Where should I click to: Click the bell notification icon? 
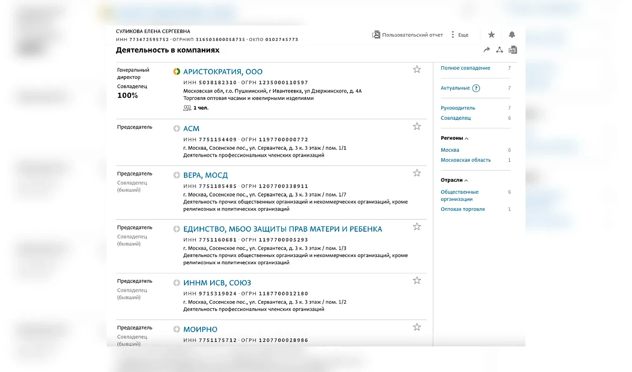(512, 35)
